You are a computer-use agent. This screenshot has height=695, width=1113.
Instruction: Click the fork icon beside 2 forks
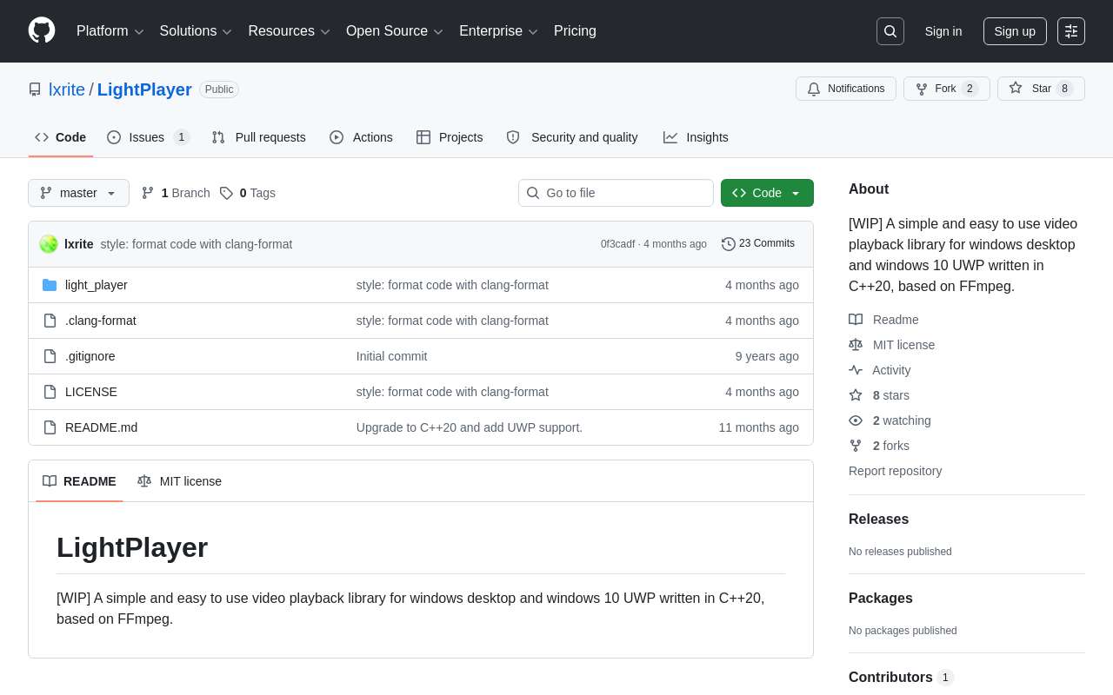click(856, 446)
